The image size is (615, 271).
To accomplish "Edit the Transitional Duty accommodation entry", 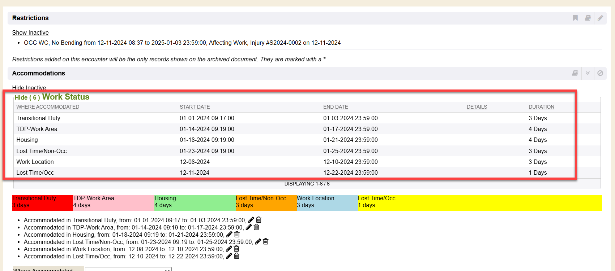I will pyautogui.click(x=251, y=220).
